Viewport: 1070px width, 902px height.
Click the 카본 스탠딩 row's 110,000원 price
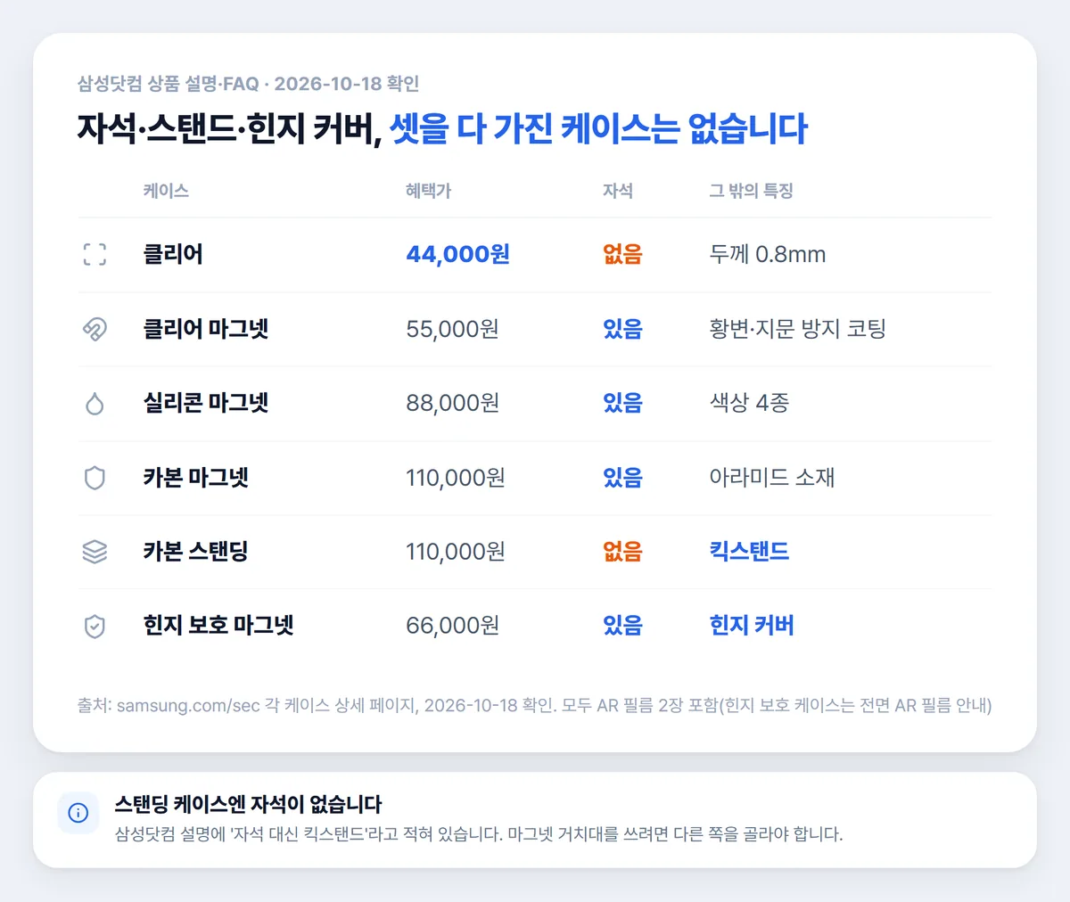pyautogui.click(x=456, y=552)
